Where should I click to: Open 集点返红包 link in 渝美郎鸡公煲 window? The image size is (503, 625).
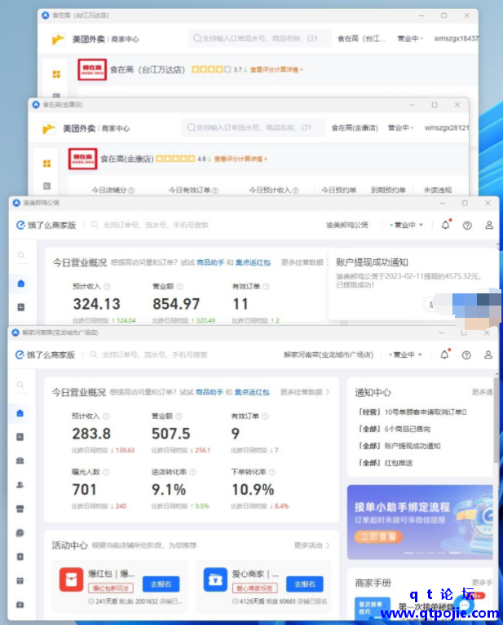[x=253, y=262]
